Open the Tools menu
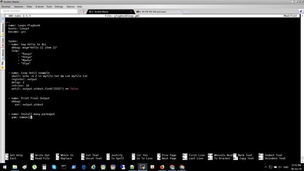This screenshot has height=171, width=304. click(x=49, y=7)
